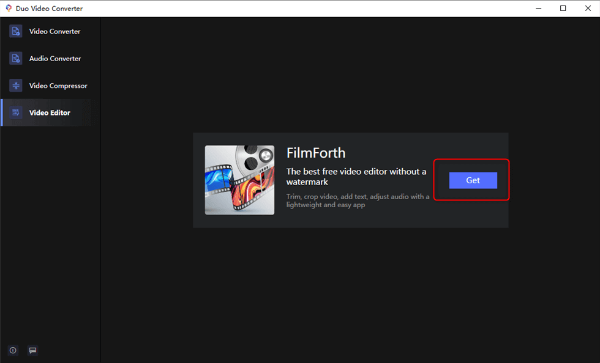Click the "Trim, crop video" description
Viewport: 600px width, 363px height.
click(x=358, y=200)
